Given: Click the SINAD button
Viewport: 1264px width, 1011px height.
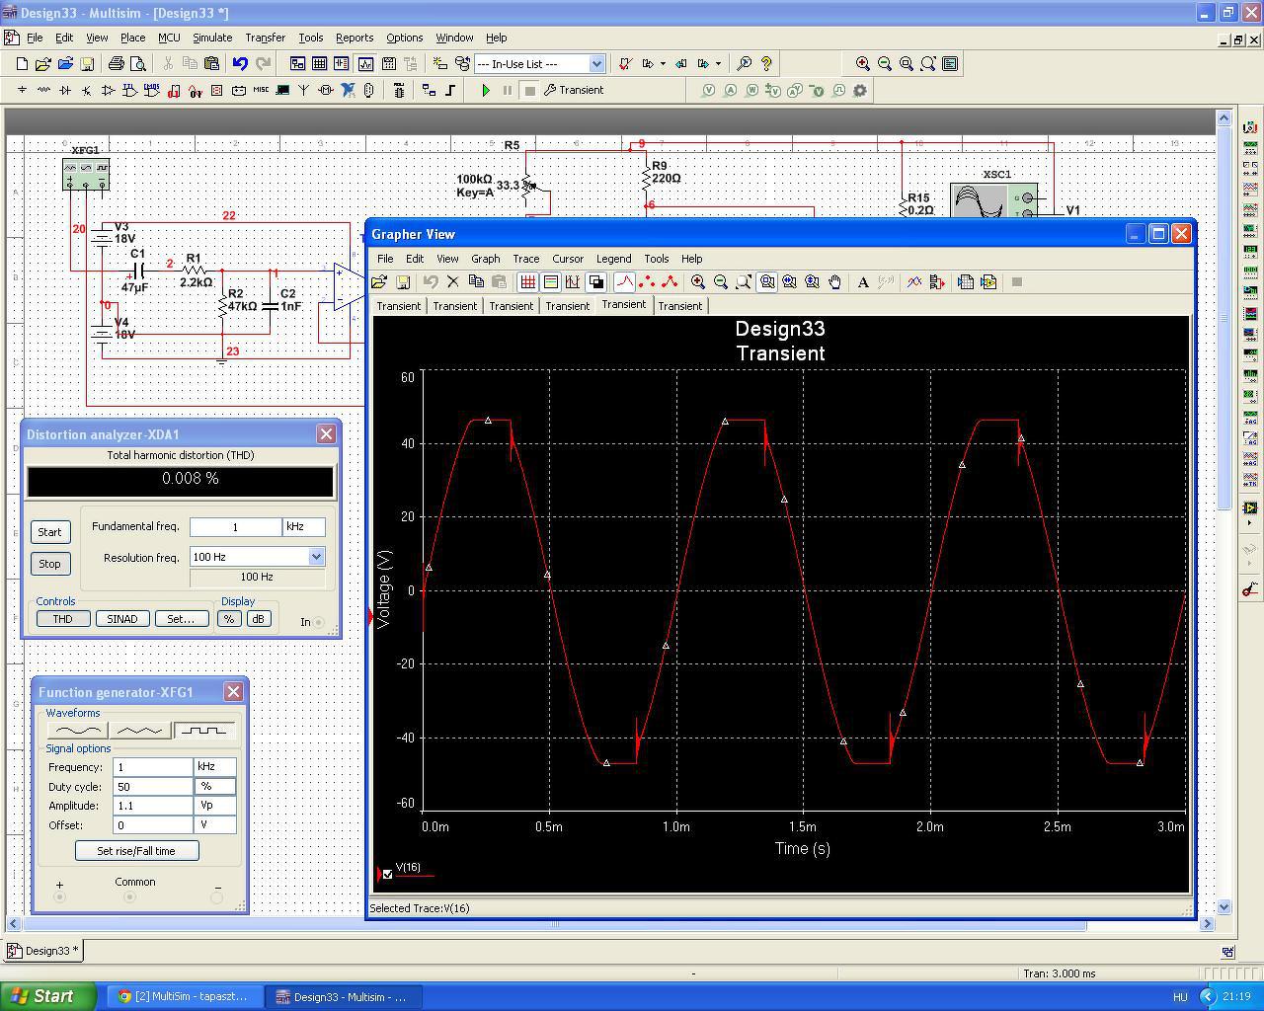Looking at the screenshot, I should [x=122, y=619].
